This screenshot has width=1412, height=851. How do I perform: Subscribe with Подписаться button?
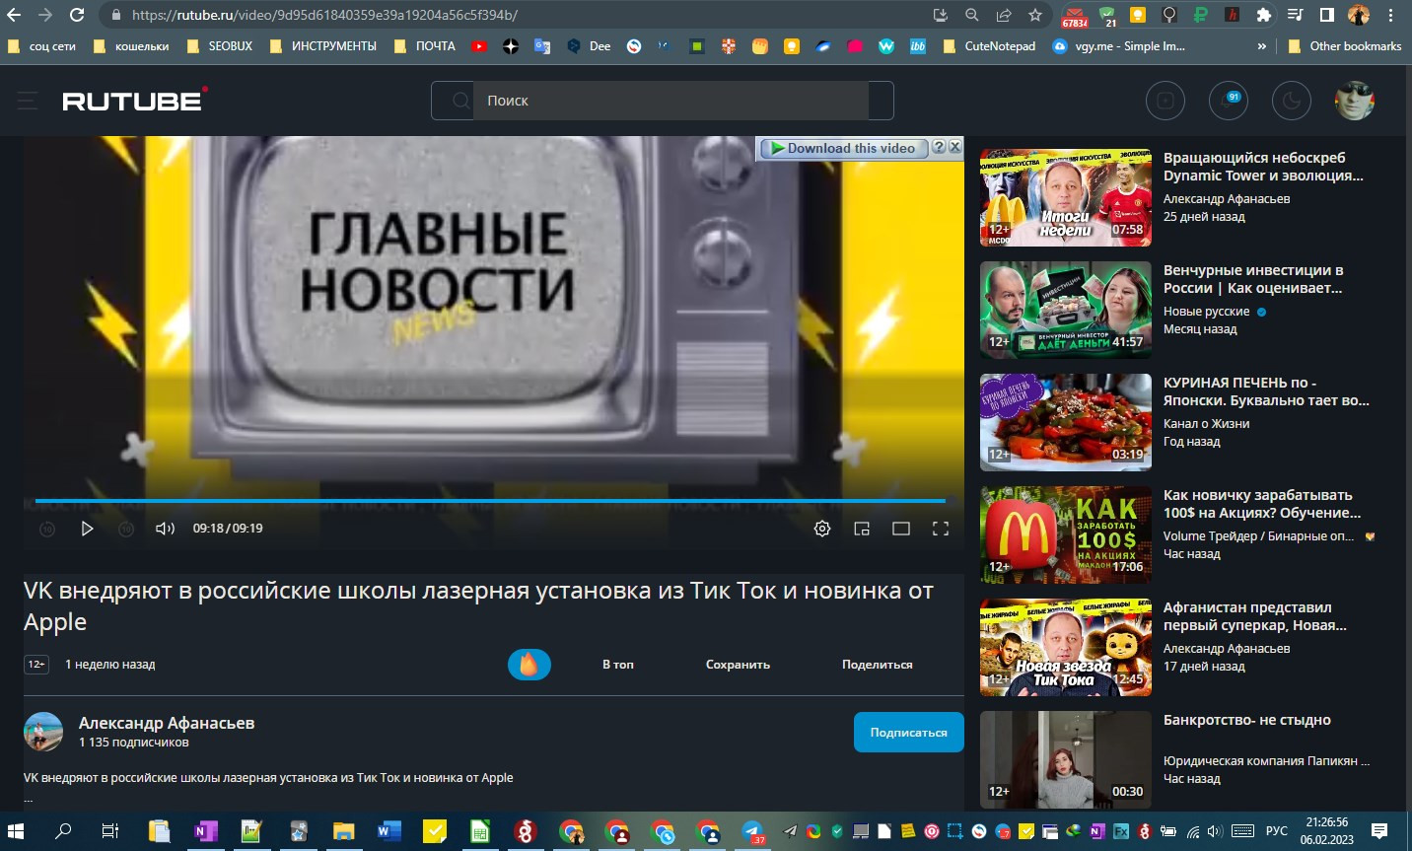(x=909, y=733)
